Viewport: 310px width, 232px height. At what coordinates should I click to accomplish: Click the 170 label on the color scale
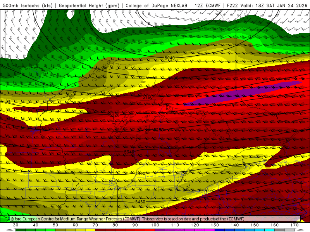click(294, 225)
